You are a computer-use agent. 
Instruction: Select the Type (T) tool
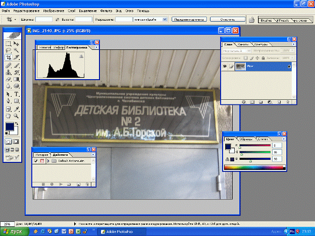(x=17, y=94)
